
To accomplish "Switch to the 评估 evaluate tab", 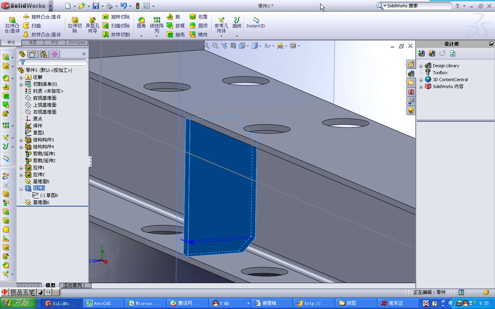I will (55, 42).
